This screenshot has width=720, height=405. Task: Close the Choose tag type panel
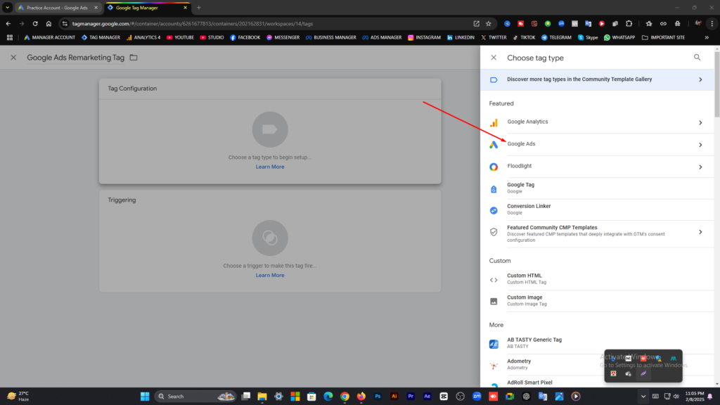[x=494, y=58]
